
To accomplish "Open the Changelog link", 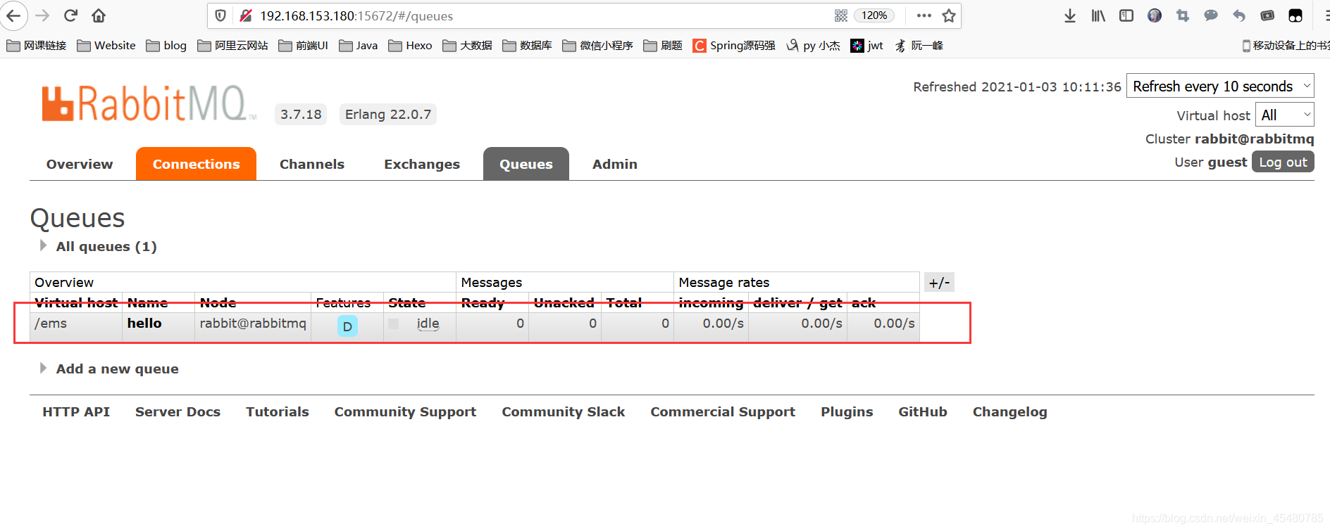I will coord(1010,411).
